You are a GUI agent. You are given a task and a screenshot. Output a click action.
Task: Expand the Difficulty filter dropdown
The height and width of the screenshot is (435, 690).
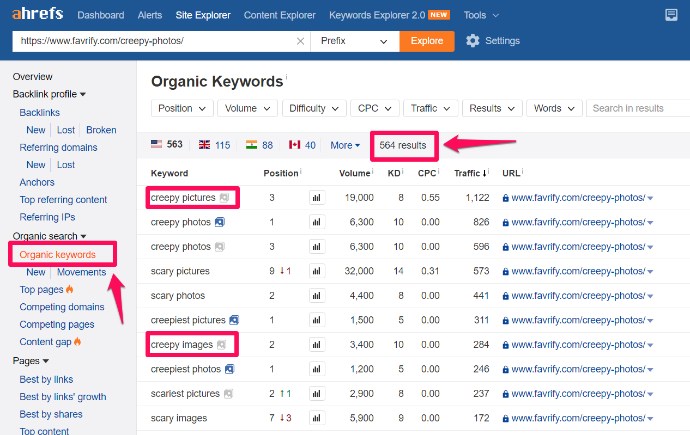314,108
